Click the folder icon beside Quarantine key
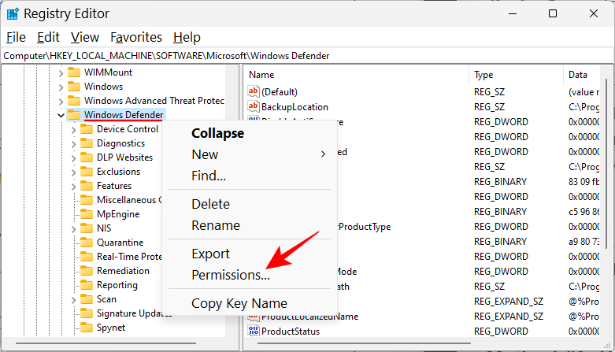615x352 pixels. coord(87,243)
